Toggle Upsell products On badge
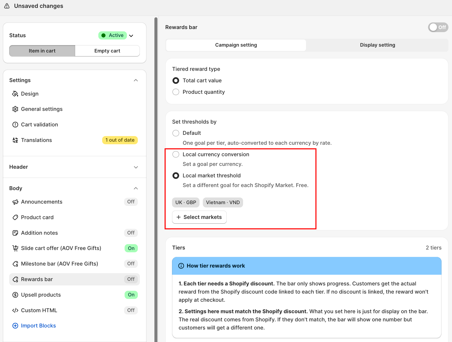 point(131,295)
